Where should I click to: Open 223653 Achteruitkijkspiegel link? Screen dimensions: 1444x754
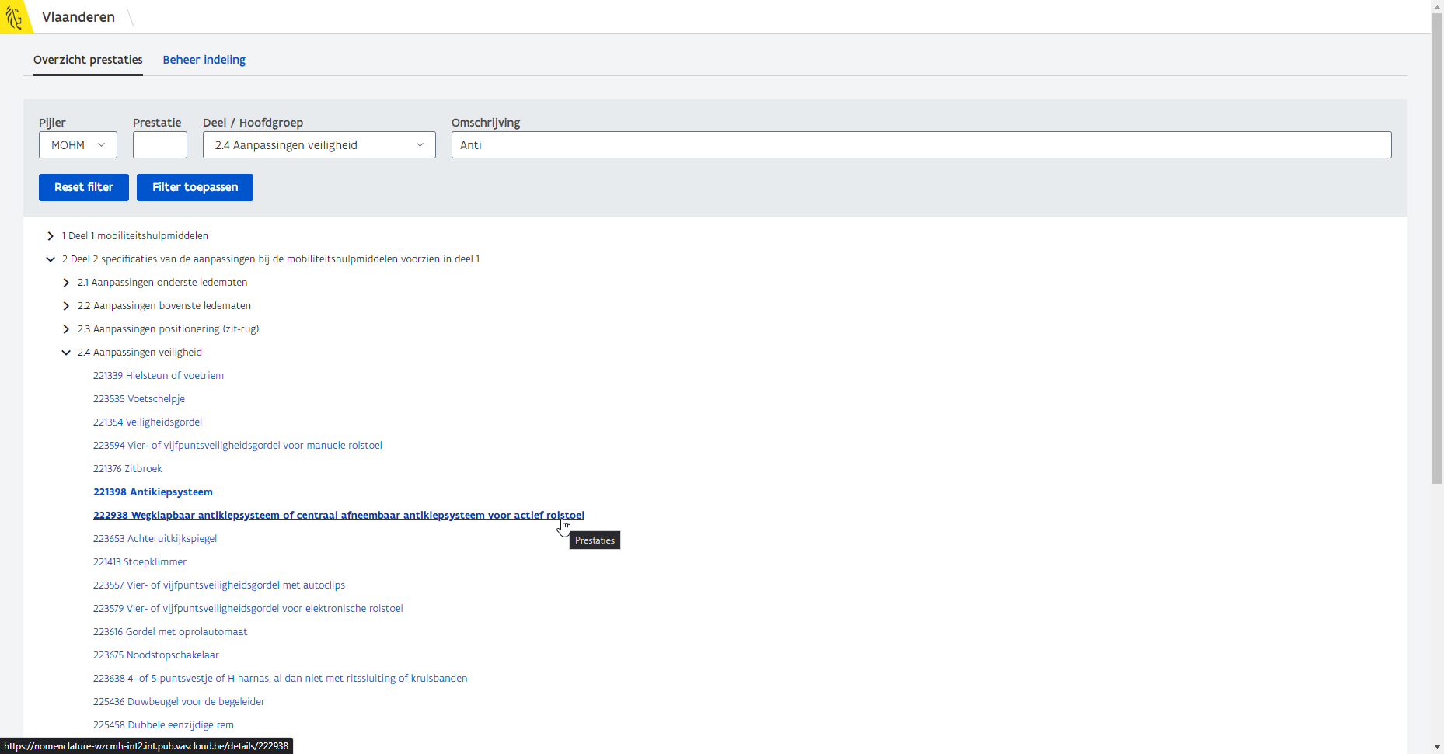(x=155, y=539)
